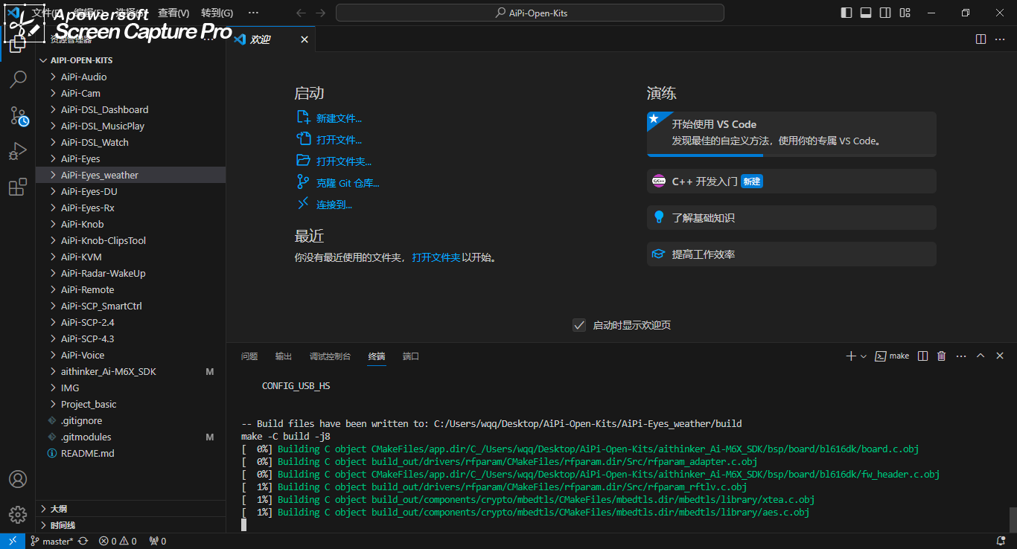The width and height of the screenshot is (1017, 549).
Task: Click 连接到... link
Action: tap(334, 205)
